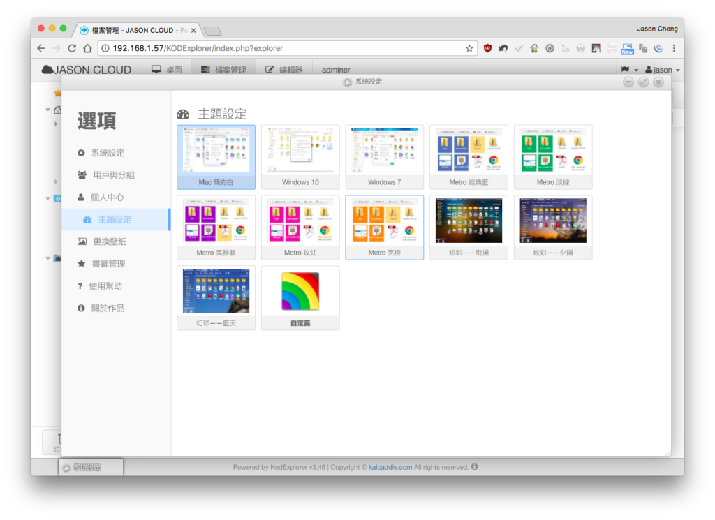The height and width of the screenshot is (520, 715).
Task: Choose the Metro 高雅紫 theme
Action: pyautogui.click(x=216, y=228)
